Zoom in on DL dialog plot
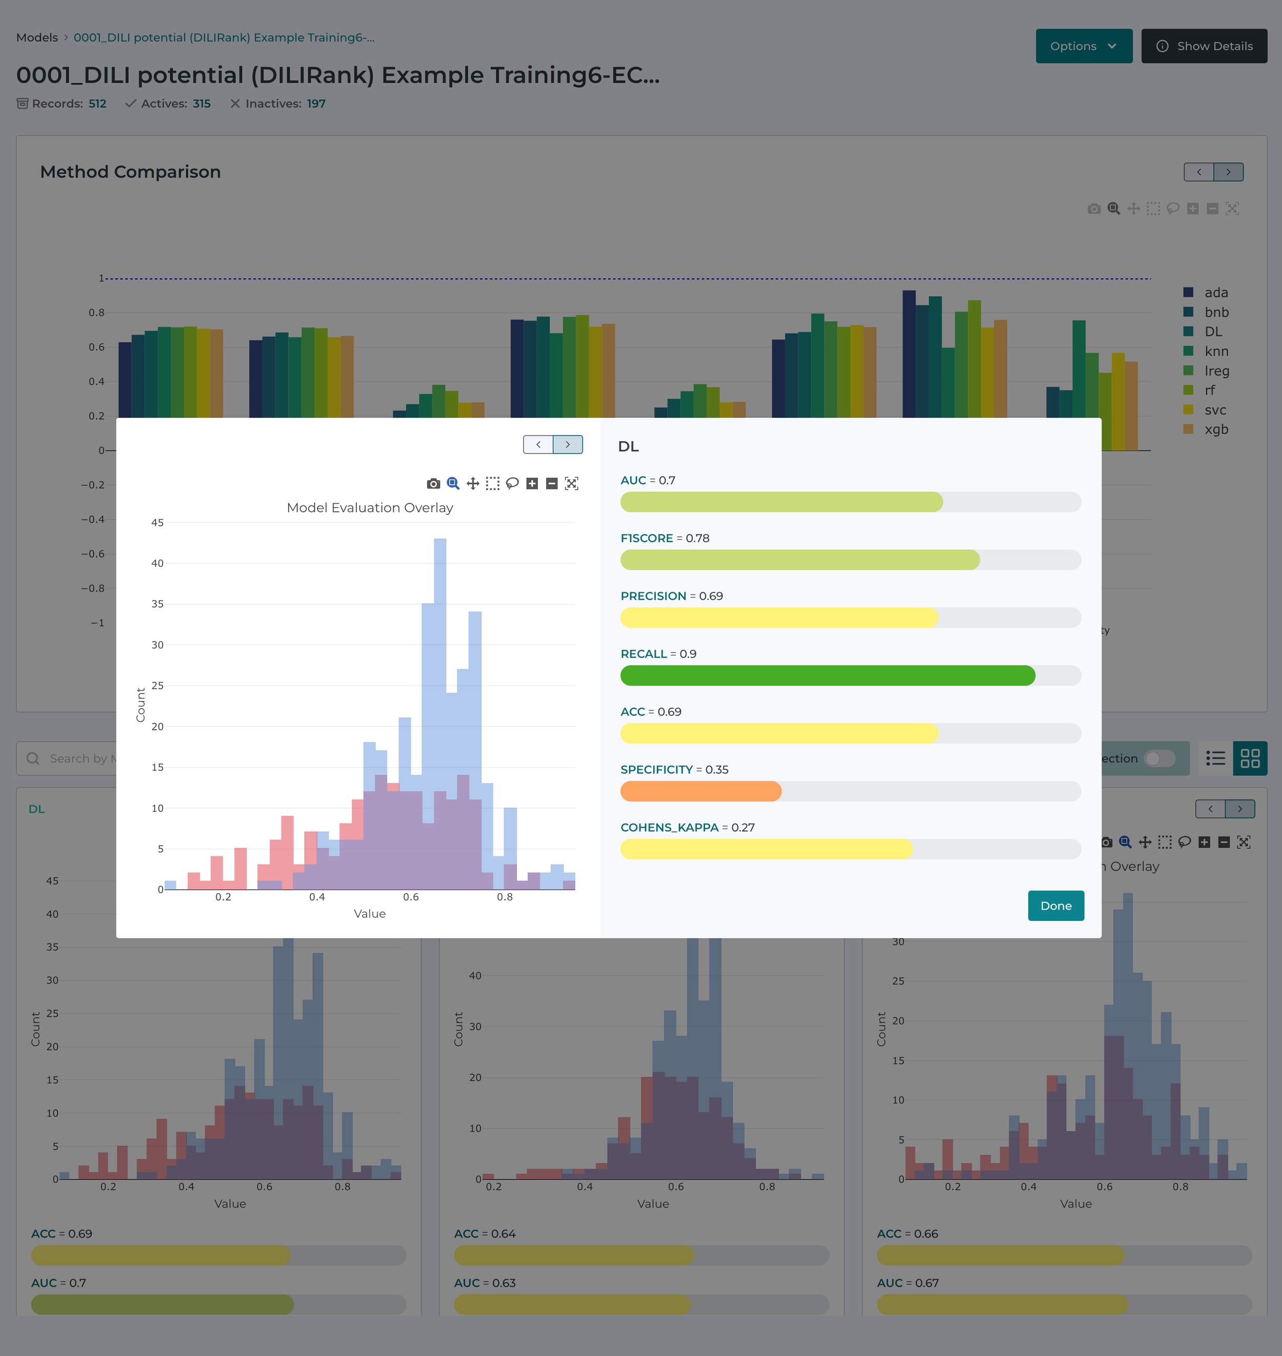The width and height of the screenshot is (1282, 1356). 532,483
